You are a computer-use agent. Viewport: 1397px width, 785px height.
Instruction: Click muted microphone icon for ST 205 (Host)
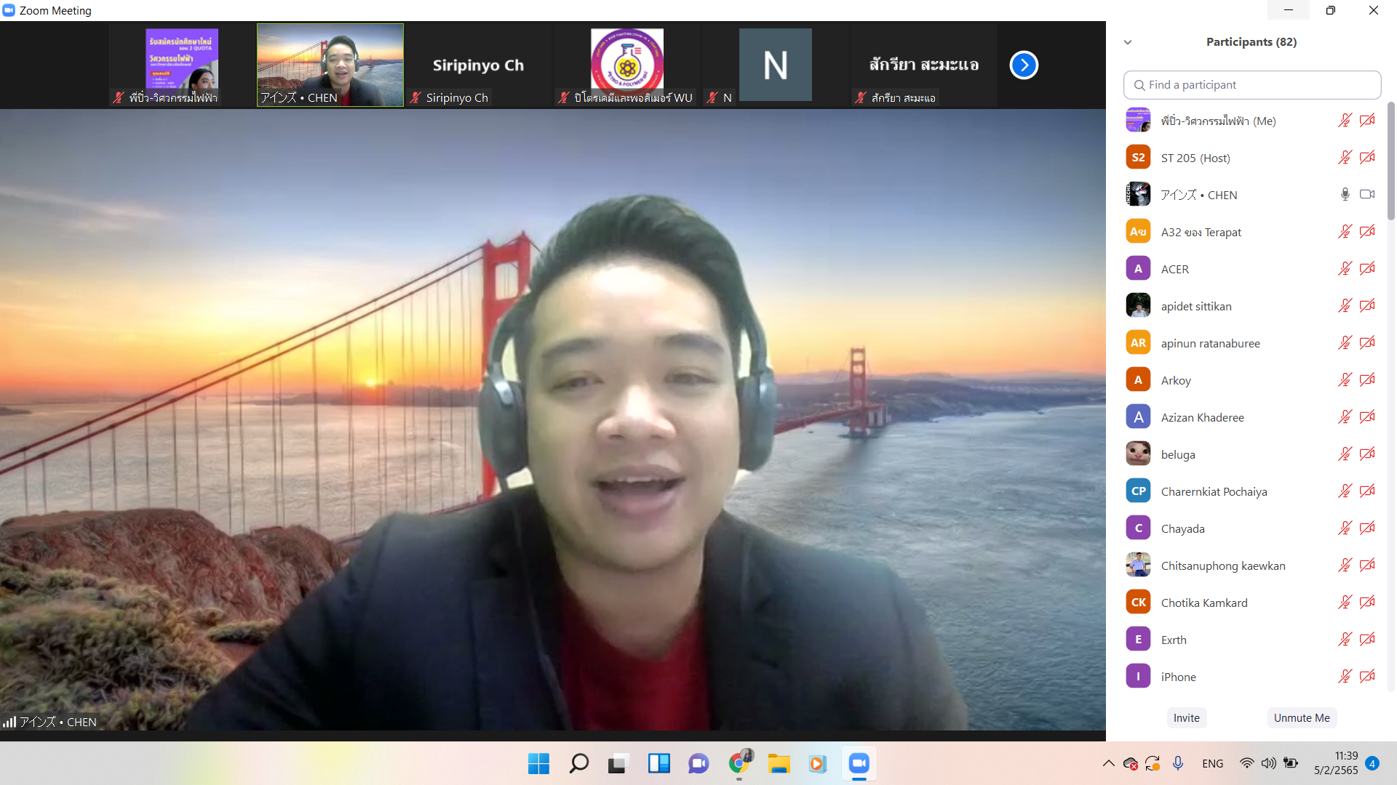click(x=1345, y=158)
